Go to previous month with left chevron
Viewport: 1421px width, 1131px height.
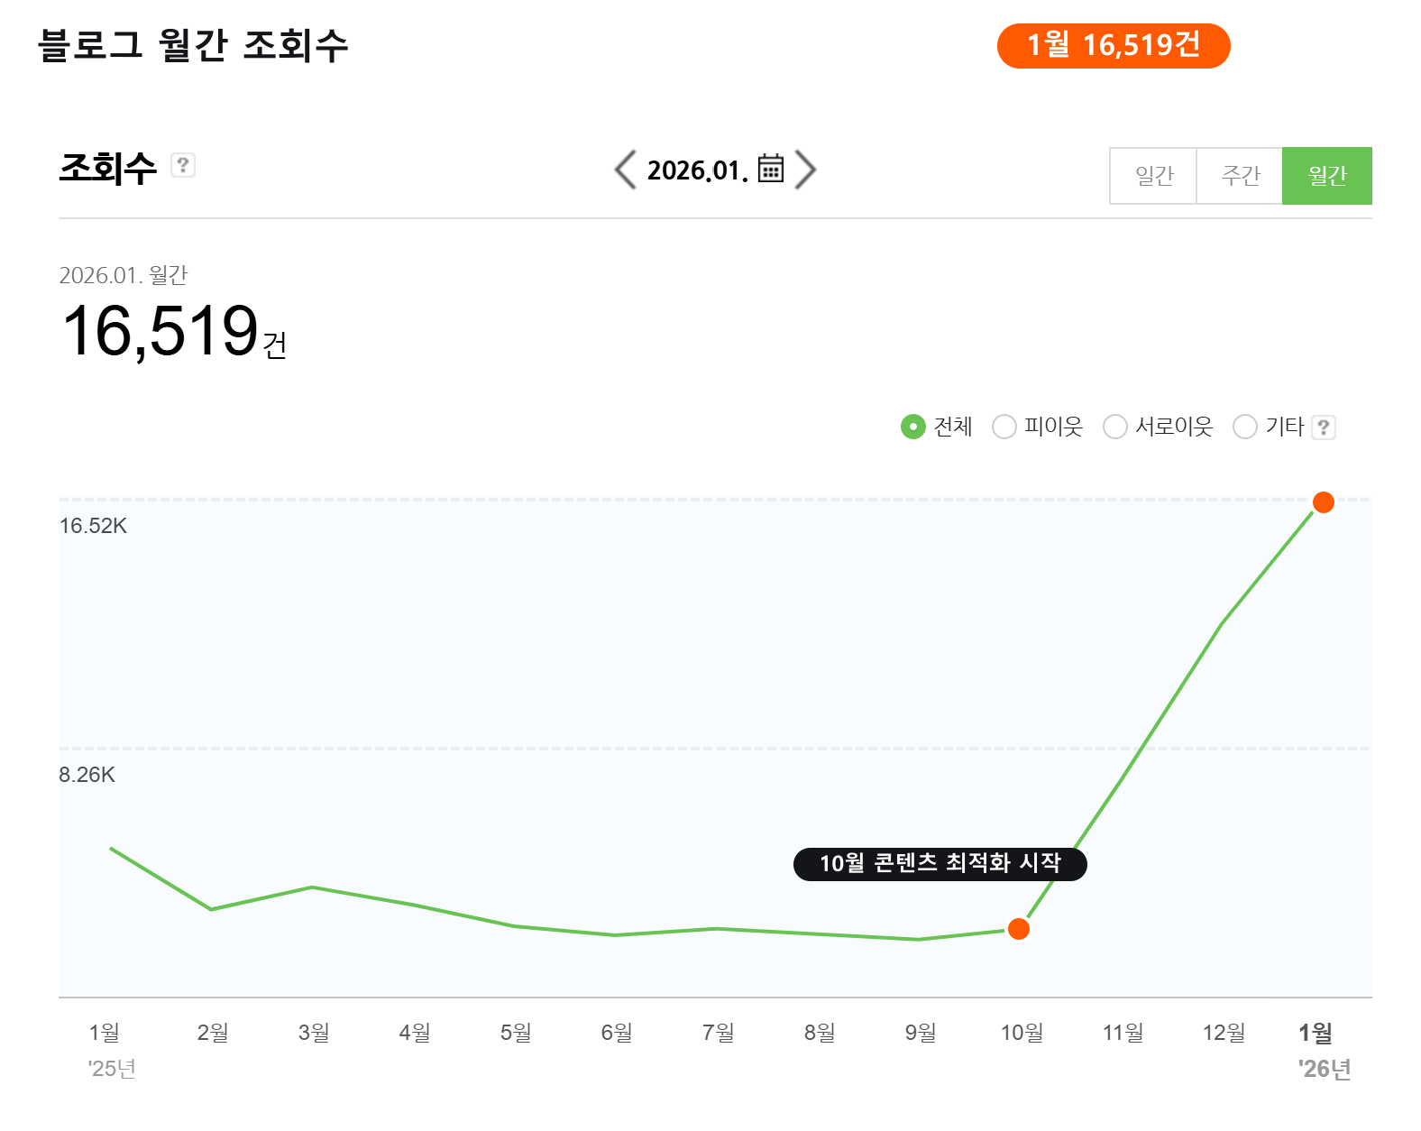[x=625, y=169]
